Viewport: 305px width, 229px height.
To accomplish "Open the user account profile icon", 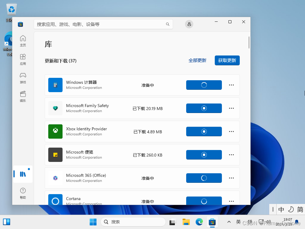I will click(189, 24).
